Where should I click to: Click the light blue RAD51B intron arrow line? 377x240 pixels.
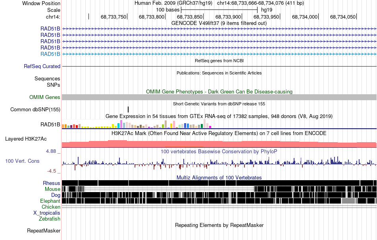point(219,54)
